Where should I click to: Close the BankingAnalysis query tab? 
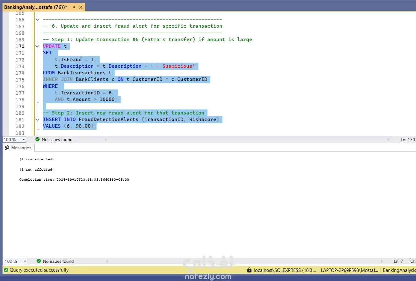click(81, 7)
